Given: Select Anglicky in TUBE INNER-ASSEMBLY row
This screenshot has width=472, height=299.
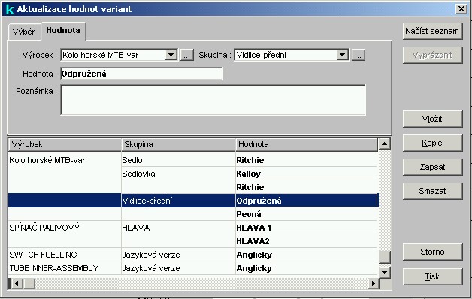Looking at the screenshot, I should coord(306,268).
